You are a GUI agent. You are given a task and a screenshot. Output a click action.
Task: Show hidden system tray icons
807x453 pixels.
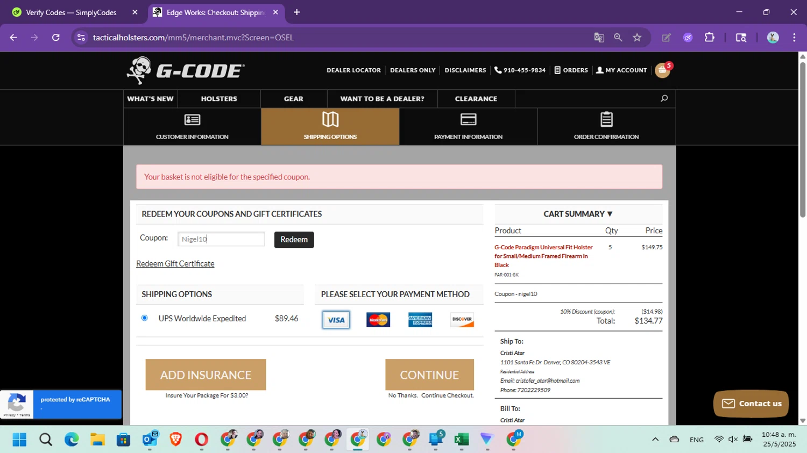tap(655, 440)
